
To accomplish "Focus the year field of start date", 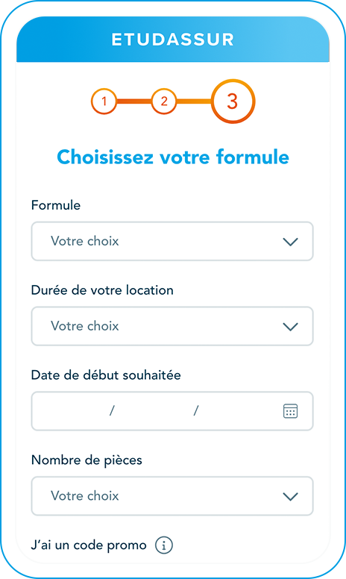I will pos(236,410).
